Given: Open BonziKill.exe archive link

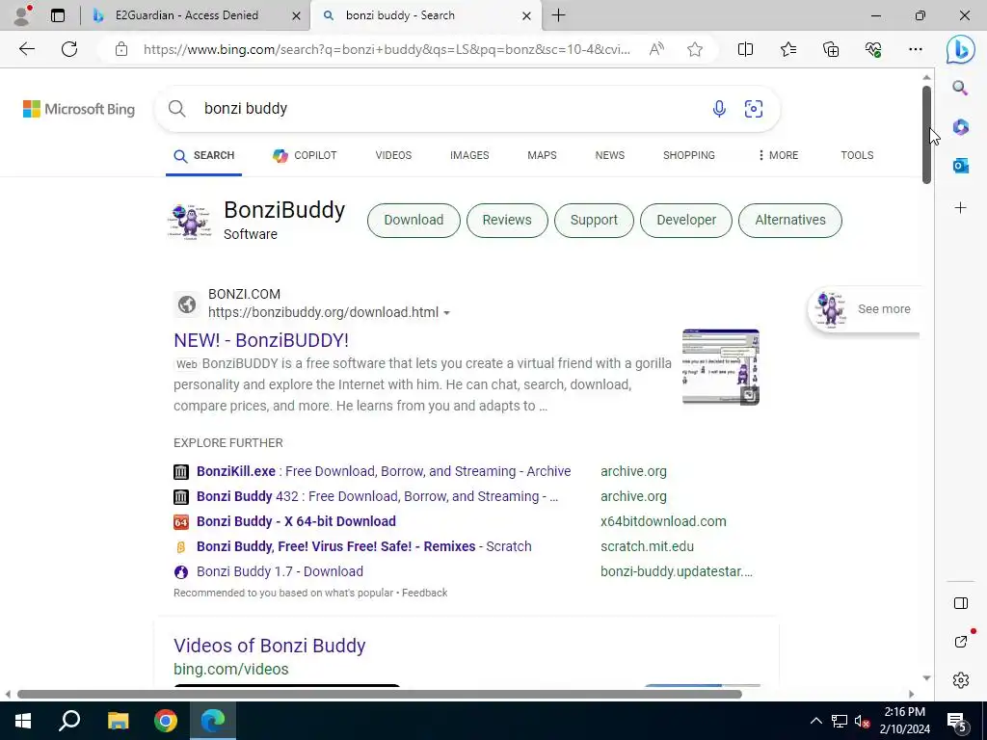Looking at the screenshot, I should tap(384, 471).
